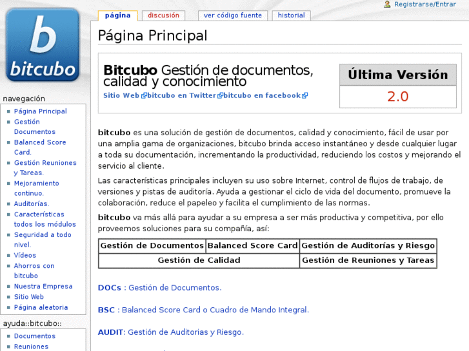Click Gestión de Reuniones y Tareas table cell

(368, 260)
